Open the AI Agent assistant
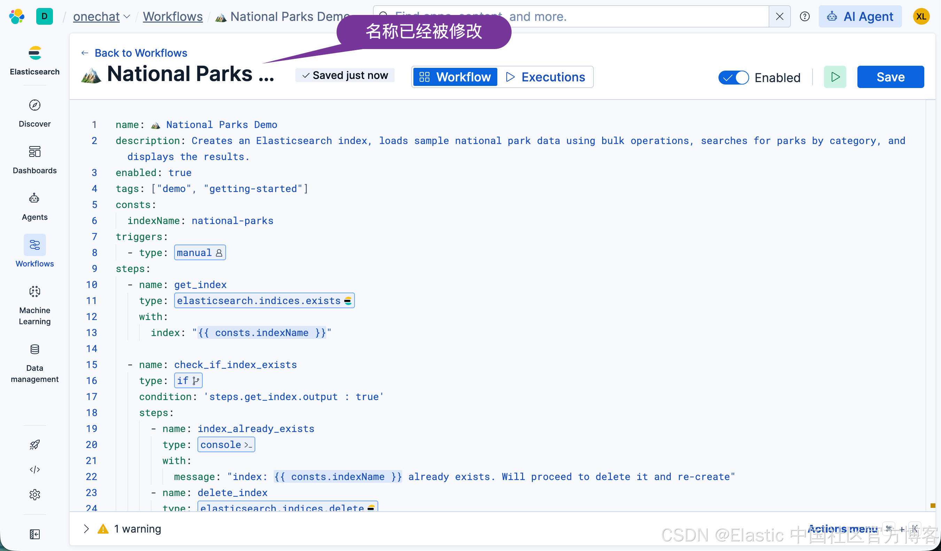The height and width of the screenshot is (551, 941). 860,16
